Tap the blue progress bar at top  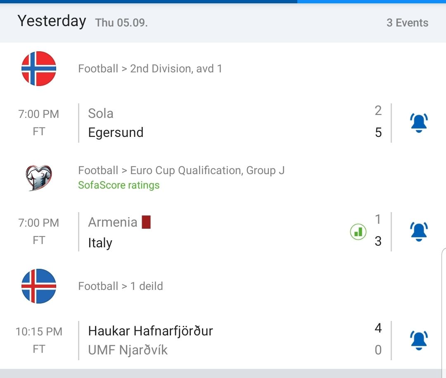click(149, 1)
